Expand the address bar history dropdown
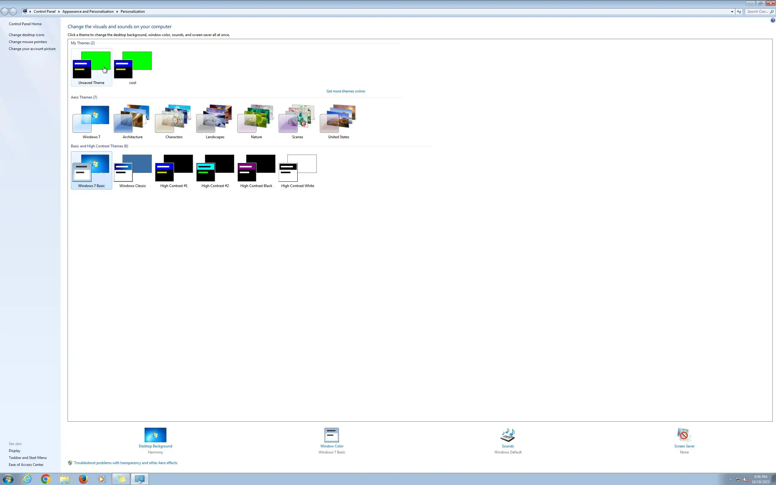This screenshot has height=485, width=776. coord(732,12)
